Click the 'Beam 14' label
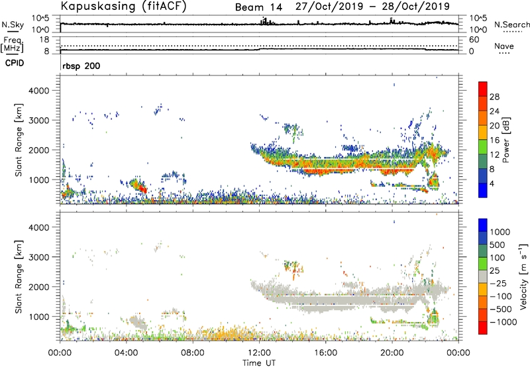 [258, 7]
